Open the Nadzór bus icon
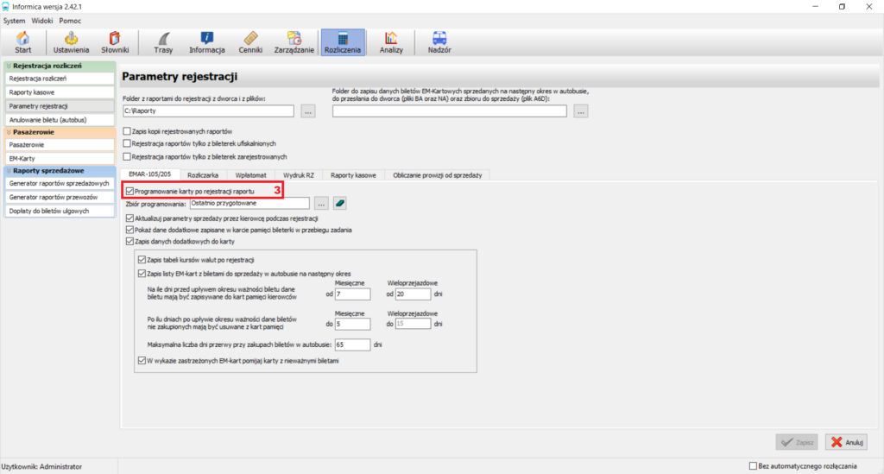884x474 pixels. (x=439, y=43)
